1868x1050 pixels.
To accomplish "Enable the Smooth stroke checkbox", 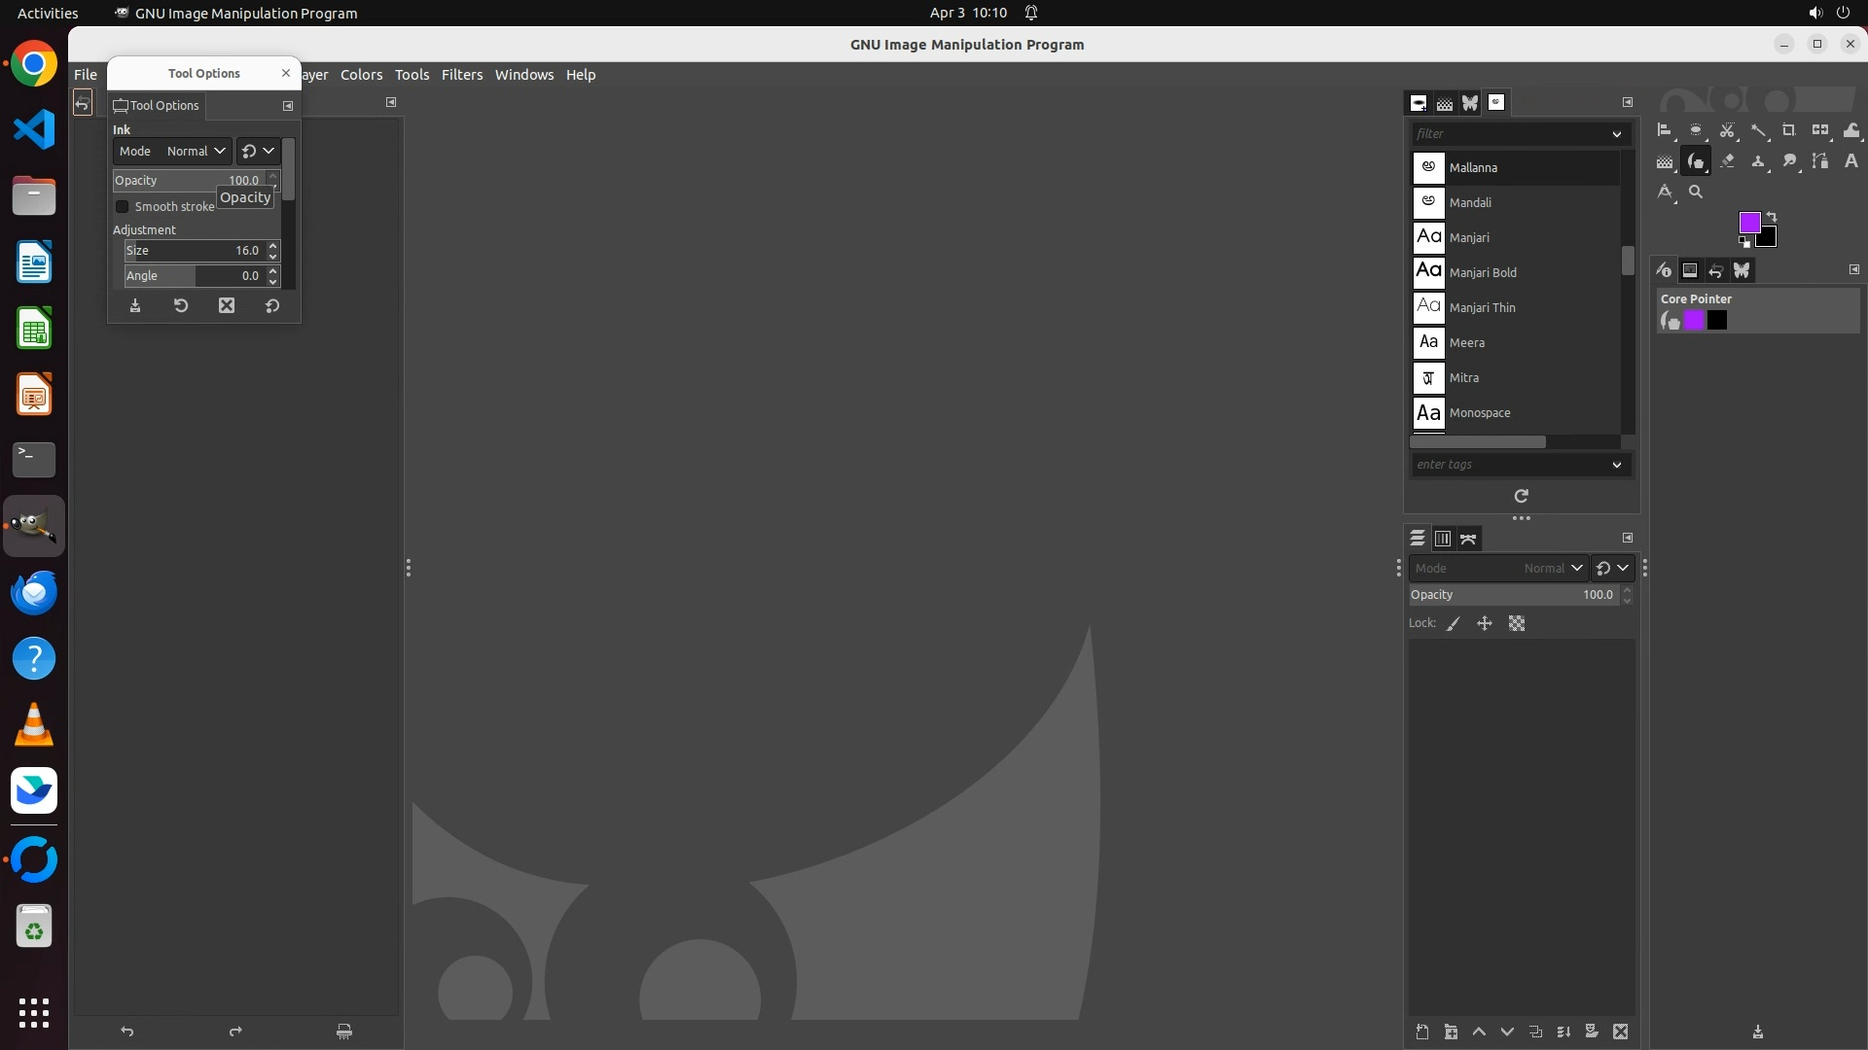I will coord(123,206).
